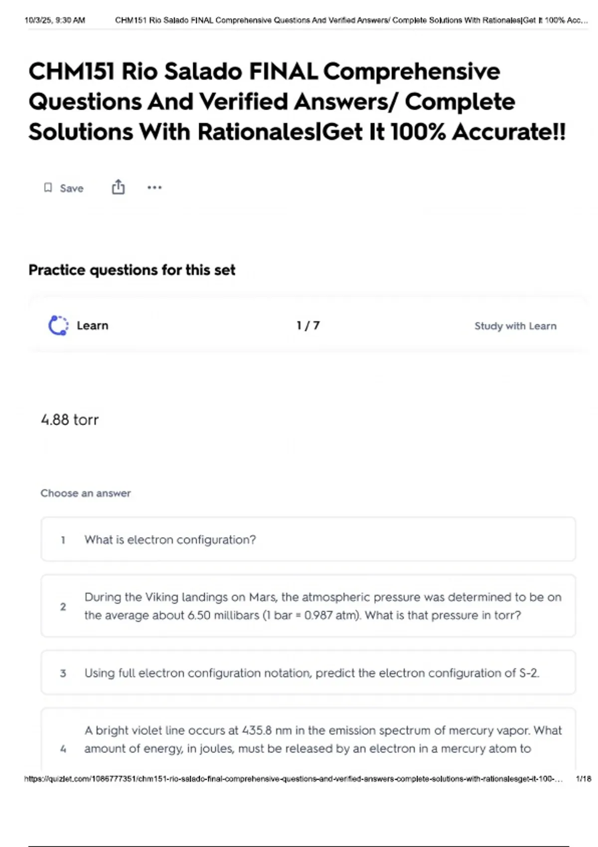Open the share icon next to Save
The width and height of the screenshot is (598, 847).
(x=118, y=187)
